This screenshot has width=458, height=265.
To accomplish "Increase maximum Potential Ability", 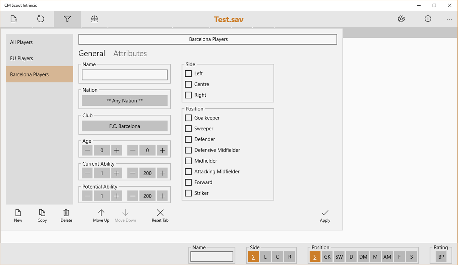I will 162,196.
